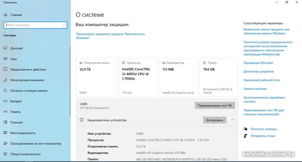This screenshot has width=302, height=162.
Task: Click the Get help icon
Action: coord(245,129)
